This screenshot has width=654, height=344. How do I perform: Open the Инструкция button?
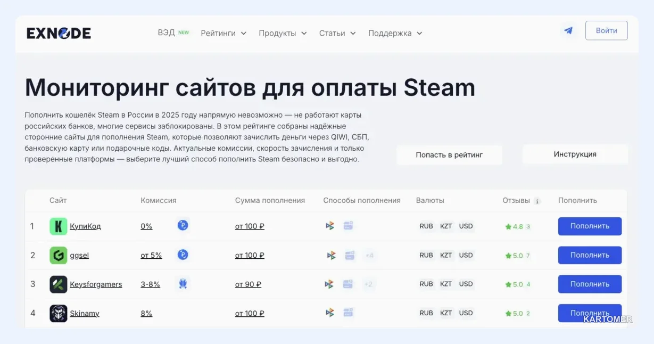[x=575, y=154]
